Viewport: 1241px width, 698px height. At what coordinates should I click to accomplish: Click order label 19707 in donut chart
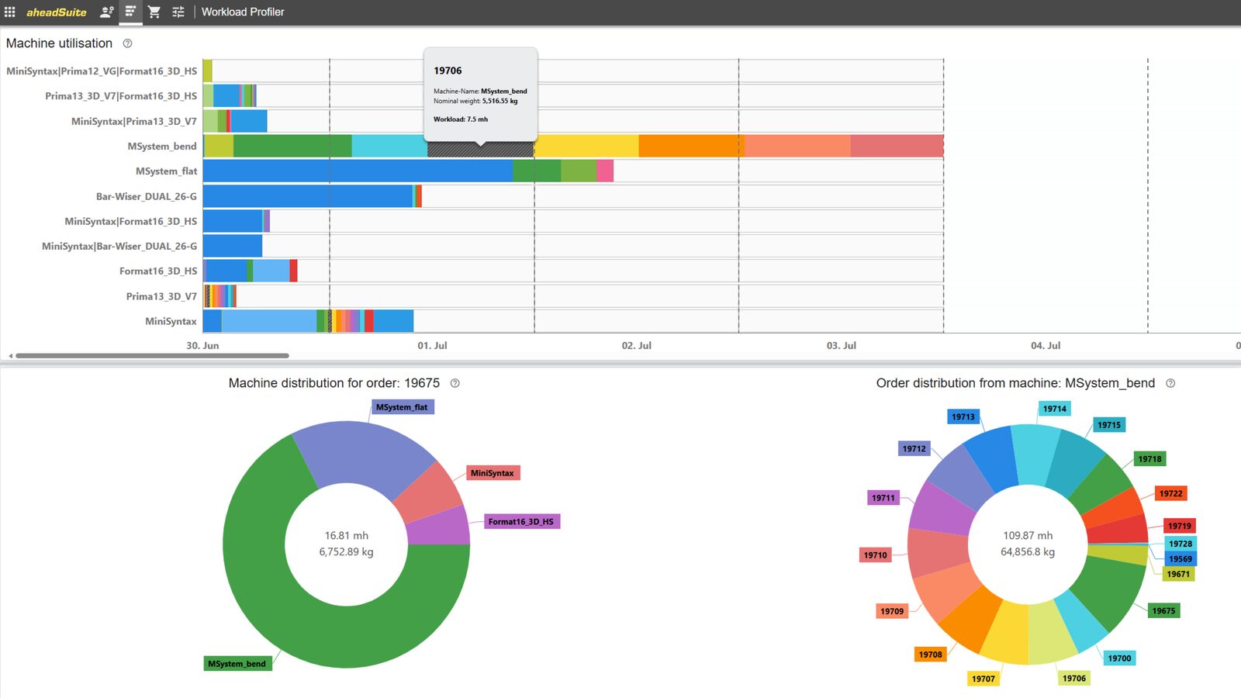(983, 679)
